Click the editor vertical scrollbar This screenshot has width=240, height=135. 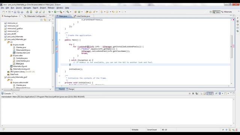pos(231,46)
